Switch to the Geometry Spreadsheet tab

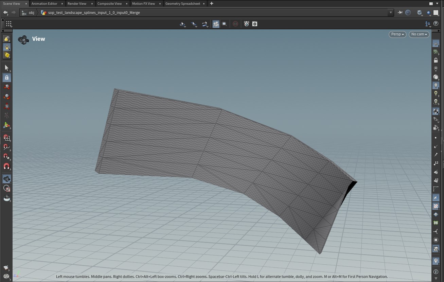(x=182, y=3)
